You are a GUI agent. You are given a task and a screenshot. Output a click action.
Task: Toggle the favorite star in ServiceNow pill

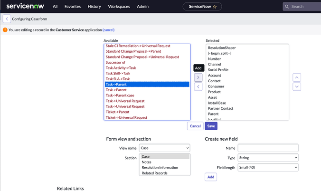[215, 7]
